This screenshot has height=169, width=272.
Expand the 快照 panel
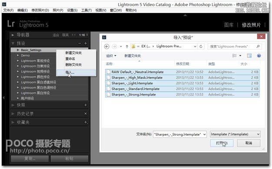13,105
